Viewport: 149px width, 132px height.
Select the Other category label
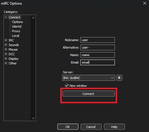tap(13, 63)
